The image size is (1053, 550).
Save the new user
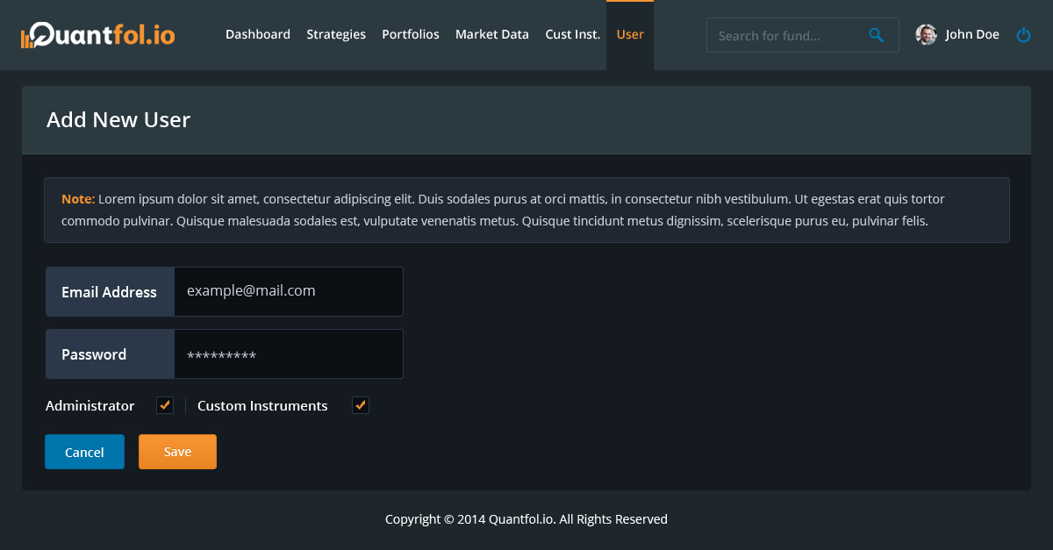coord(177,452)
